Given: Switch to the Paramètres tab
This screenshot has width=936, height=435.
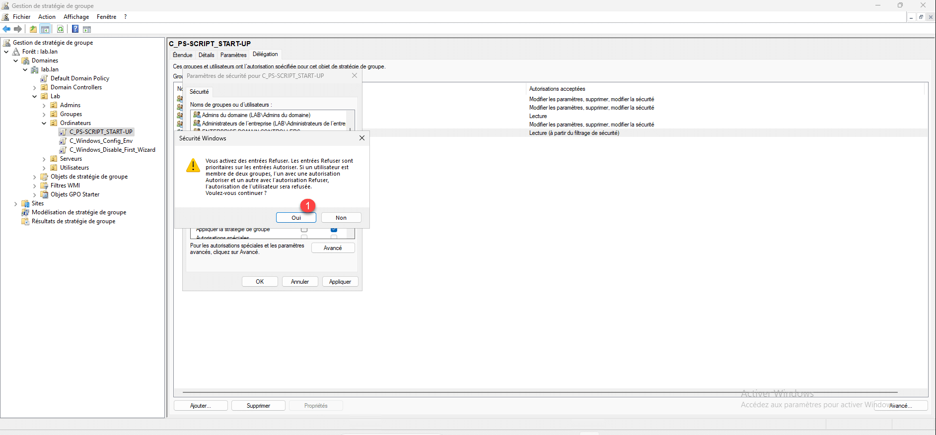Looking at the screenshot, I should coord(233,55).
